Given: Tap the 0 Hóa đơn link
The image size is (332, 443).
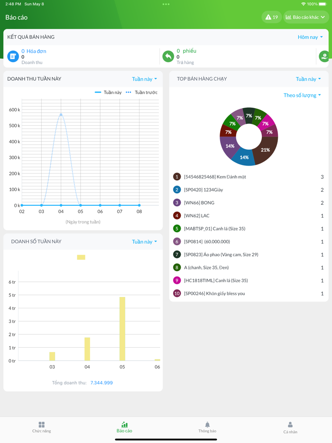Looking at the screenshot, I should pyautogui.click(x=34, y=51).
